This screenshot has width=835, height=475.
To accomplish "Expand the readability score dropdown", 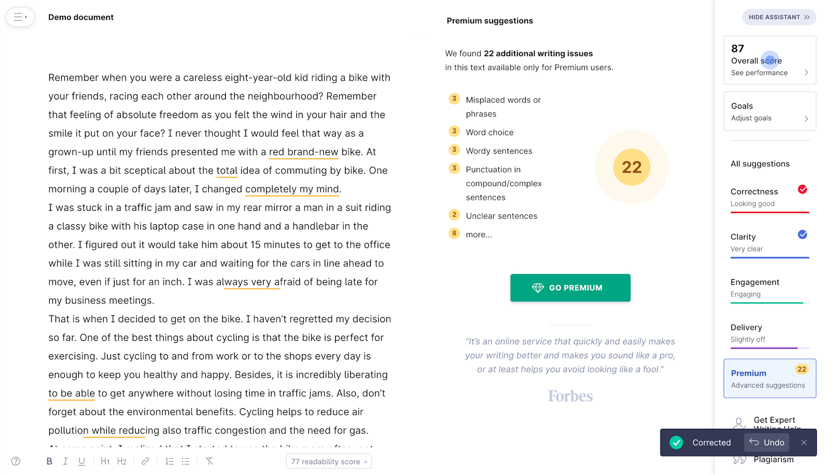I will coord(328,461).
